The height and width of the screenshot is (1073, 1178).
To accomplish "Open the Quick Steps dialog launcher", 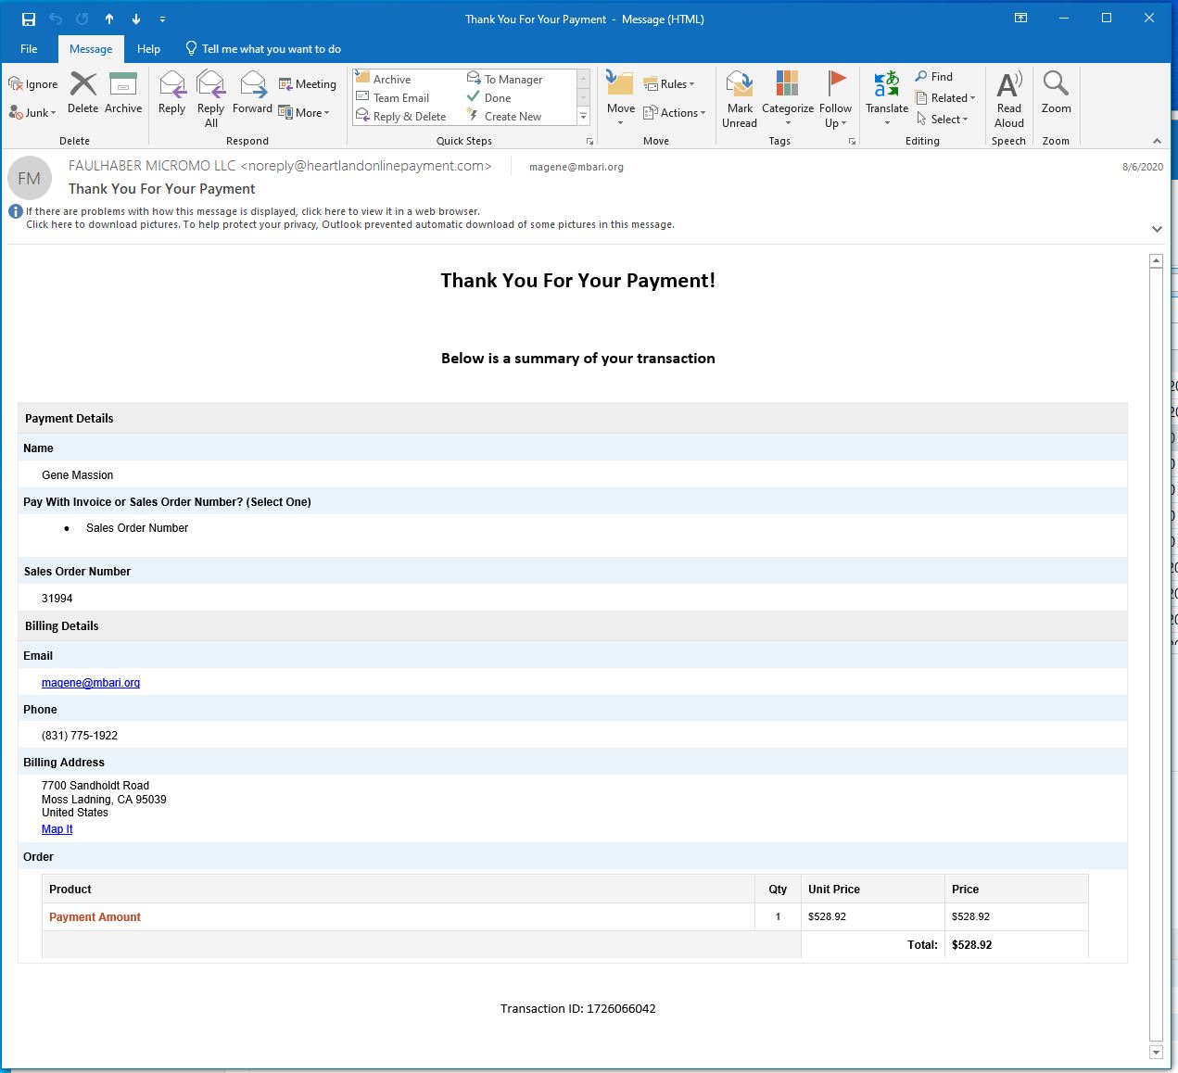I will pyautogui.click(x=589, y=142).
